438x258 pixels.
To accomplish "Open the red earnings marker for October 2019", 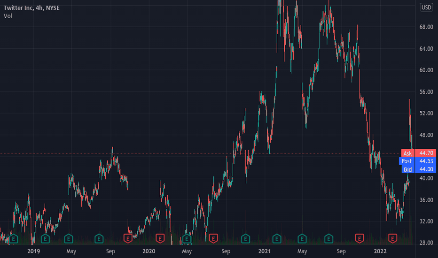I will click(x=128, y=239).
